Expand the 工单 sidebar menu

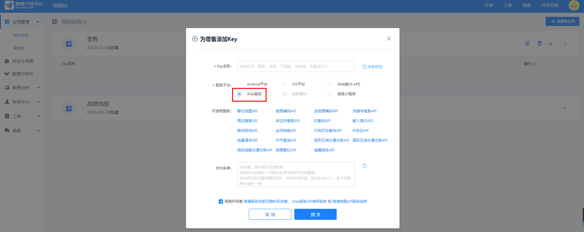pos(38,116)
